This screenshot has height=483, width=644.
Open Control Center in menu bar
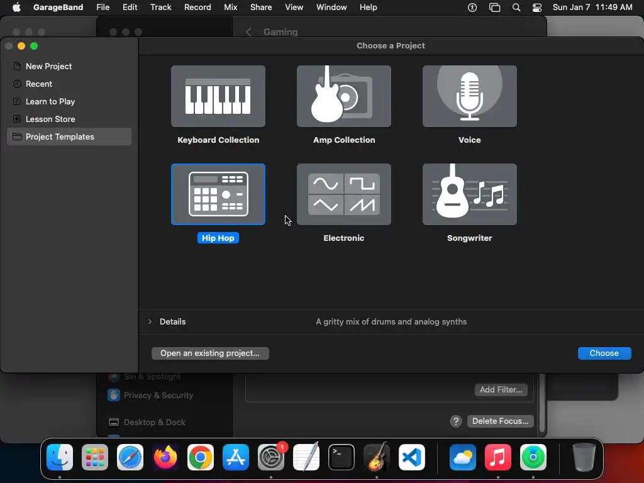click(537, 8)
